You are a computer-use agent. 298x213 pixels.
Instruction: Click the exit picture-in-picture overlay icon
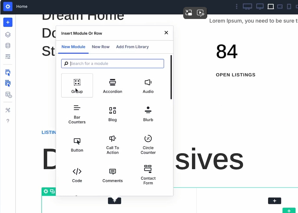point(189,13)
